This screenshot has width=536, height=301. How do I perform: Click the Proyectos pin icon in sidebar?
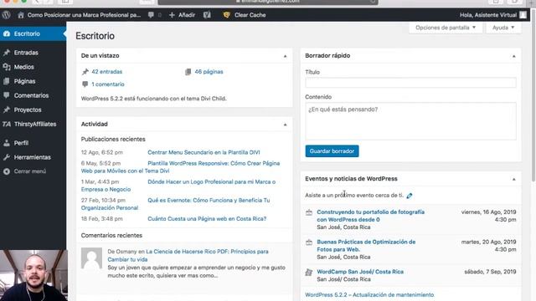7,110
